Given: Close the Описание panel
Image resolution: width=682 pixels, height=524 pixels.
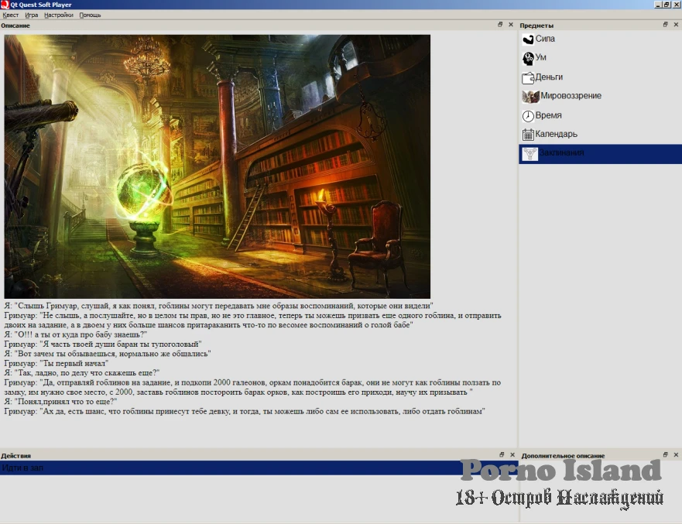Looking at the screenshot, I should click(x=510, y=25).
